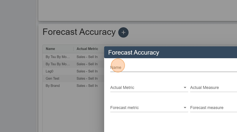Click the Forecast Accuracy dialog title bar

coord(170,52)
